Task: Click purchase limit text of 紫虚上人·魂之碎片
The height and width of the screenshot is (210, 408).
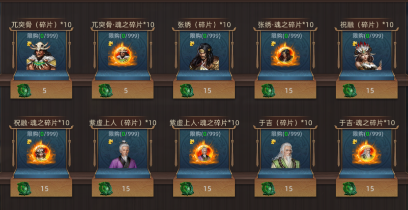Action: point(204,134)
